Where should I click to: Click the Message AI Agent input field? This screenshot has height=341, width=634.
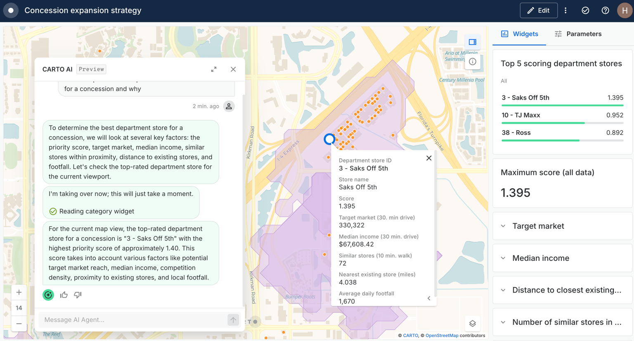(124, 320)
